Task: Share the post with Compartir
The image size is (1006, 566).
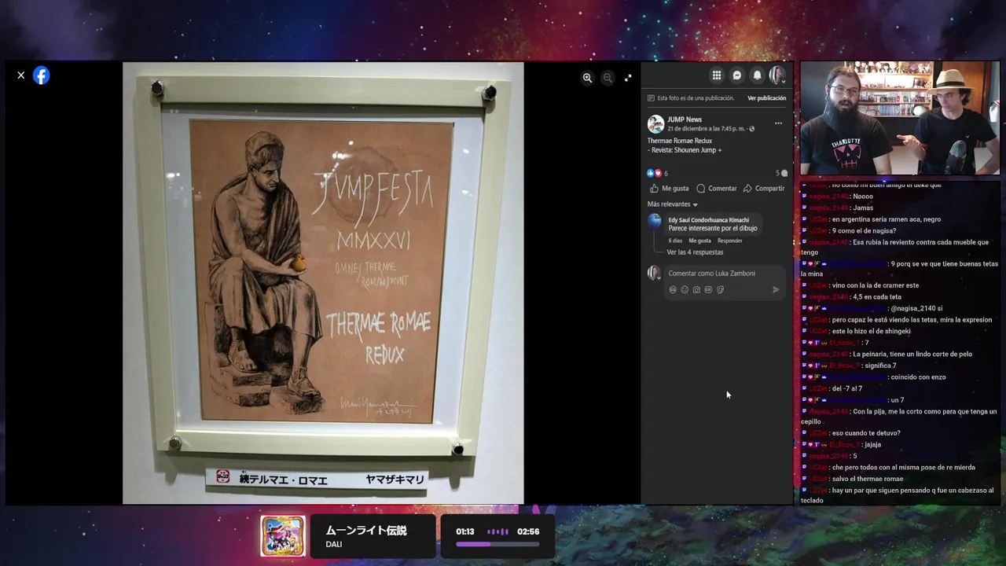Action: [x=764, y=189]
